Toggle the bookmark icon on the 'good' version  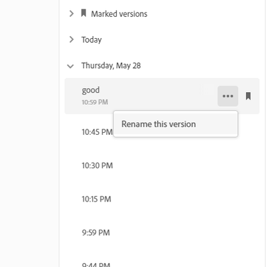click(x=248, y=96)
